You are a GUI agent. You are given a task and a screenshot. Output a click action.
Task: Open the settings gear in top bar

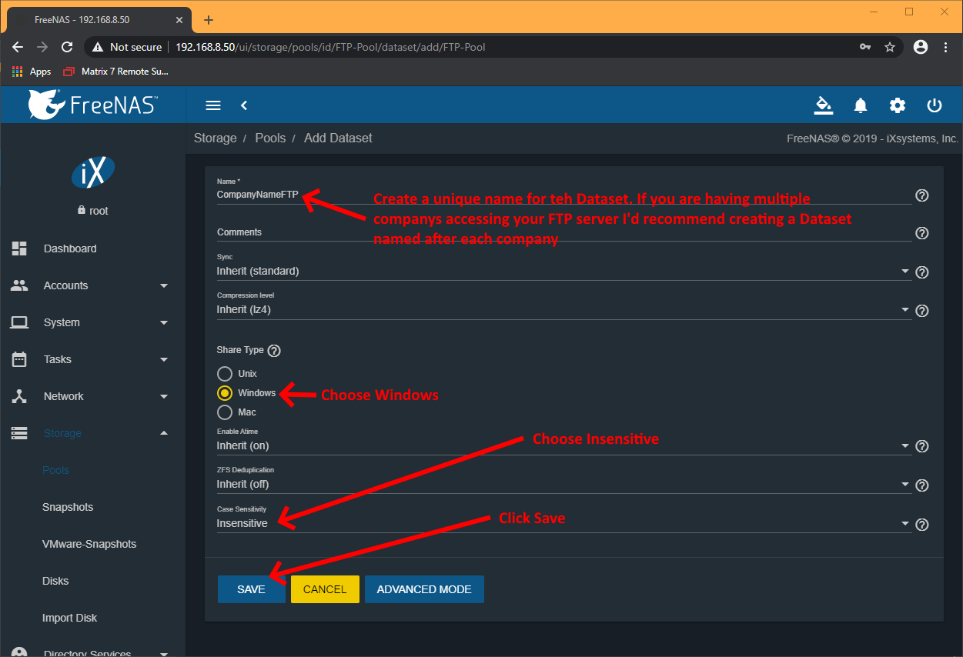[x=898, y=105]
